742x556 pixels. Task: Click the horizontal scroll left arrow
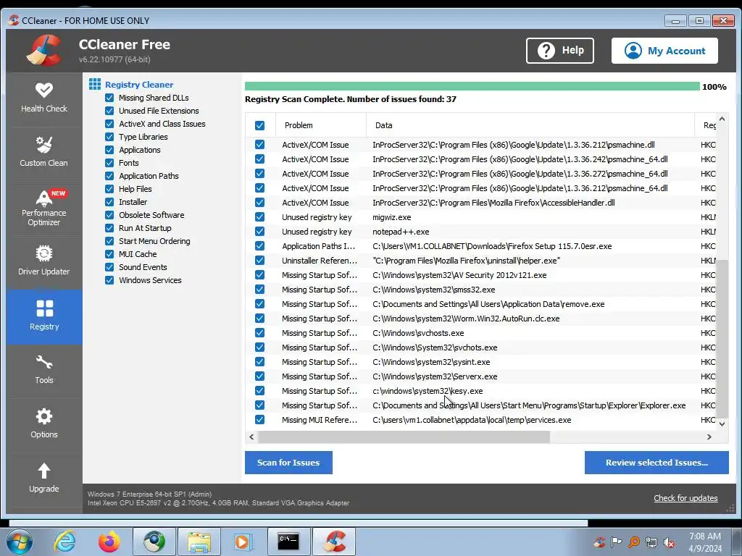tap(251, 437)
